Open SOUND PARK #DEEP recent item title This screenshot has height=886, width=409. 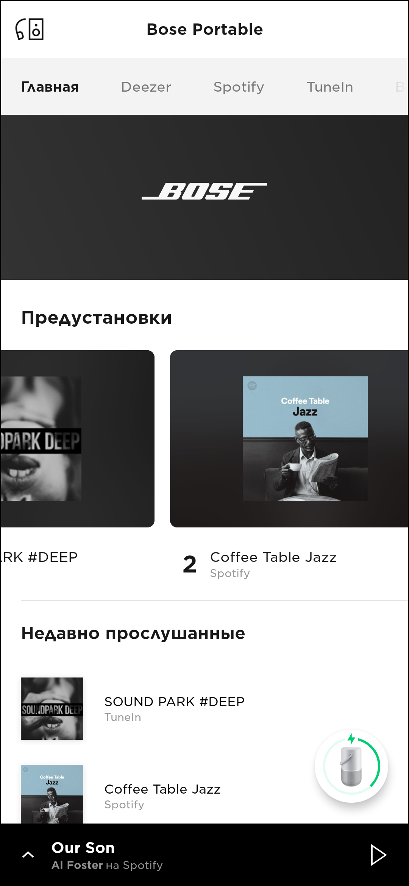coord(175,702)
